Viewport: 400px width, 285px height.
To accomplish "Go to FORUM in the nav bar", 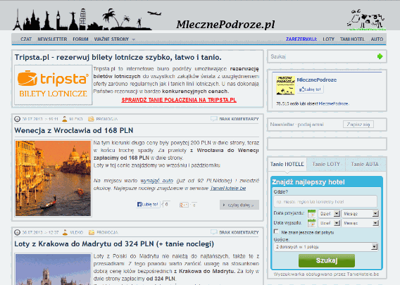I will tap(80, 39).
